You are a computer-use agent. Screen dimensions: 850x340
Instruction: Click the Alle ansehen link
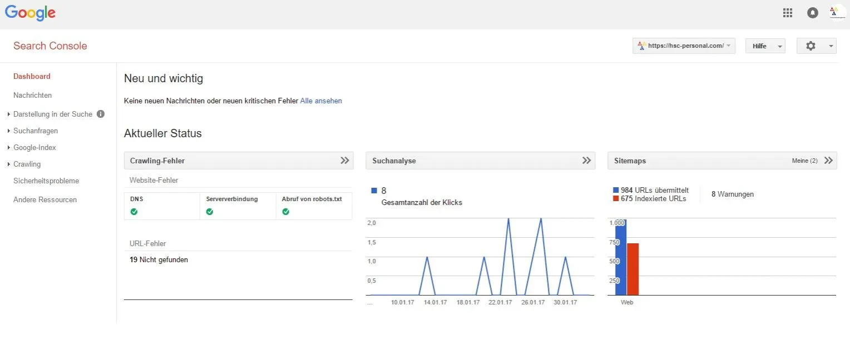[x=321, y=101]
